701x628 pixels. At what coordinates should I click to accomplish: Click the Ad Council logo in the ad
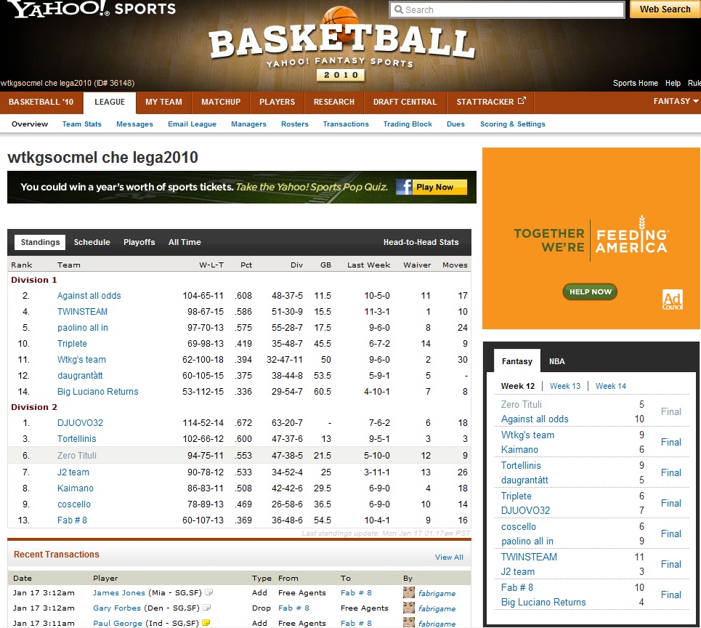coord(672,300)
